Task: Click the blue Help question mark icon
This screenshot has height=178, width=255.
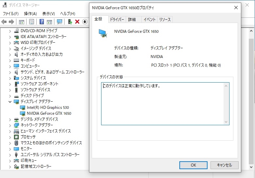Action: click(x=42, y=22)
